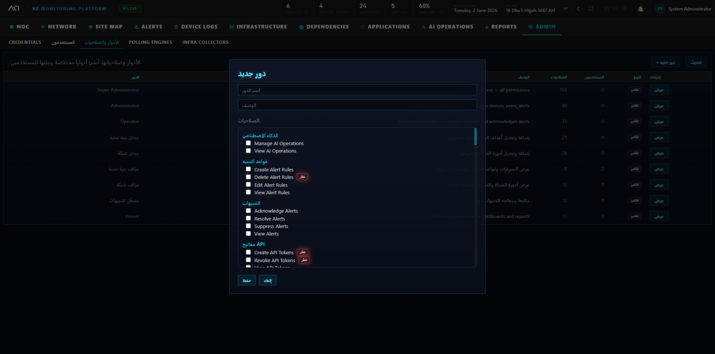
Task: Tick the Delete Alert Rules checkbox
Action: coord(248,177)
